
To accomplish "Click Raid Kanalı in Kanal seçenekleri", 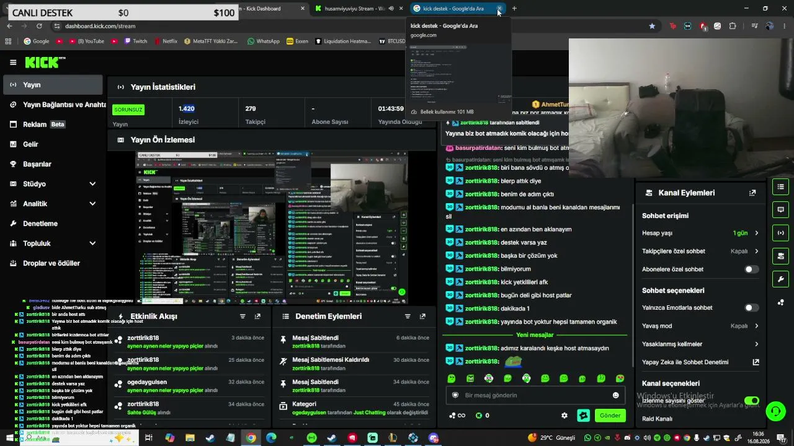I will (657, 419).
